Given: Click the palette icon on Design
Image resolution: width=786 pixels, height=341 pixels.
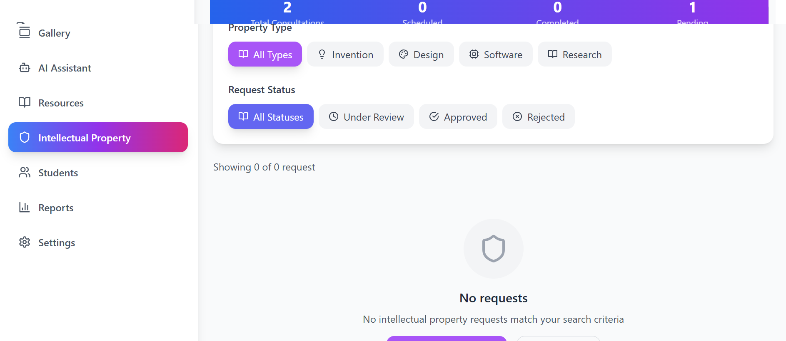Looking at the screenshot, I should (x=404, y=54).
